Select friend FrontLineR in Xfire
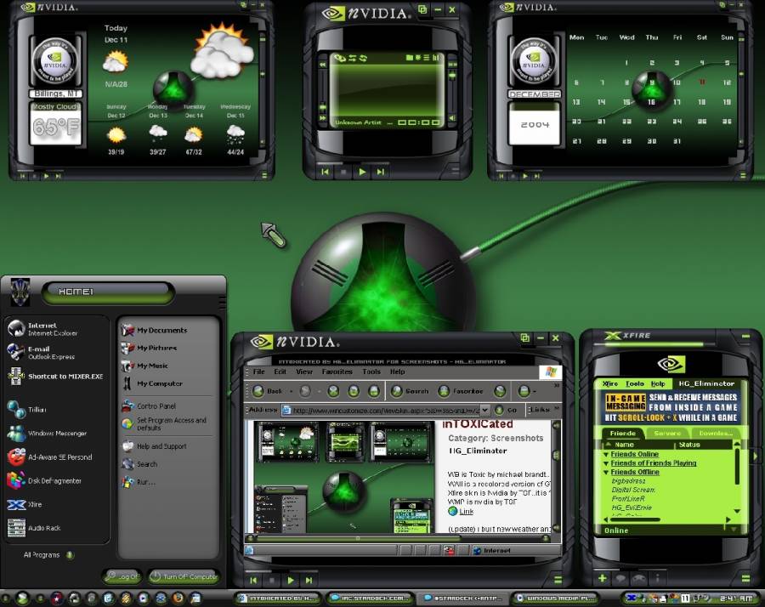Screen dimensions: 765x607 click(628, 499)
